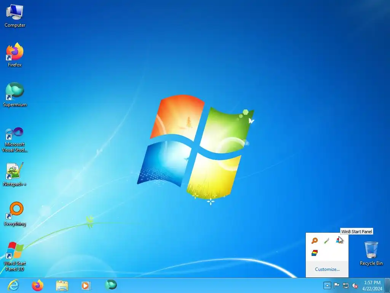Open Windows Explorer from the taskbar
Viewport: 390px width, 293px height.
click(62, 285)
